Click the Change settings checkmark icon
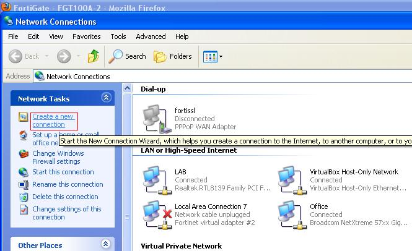This screenshot has height=251, width=412. pyautogui.click(x=24, y=210)
